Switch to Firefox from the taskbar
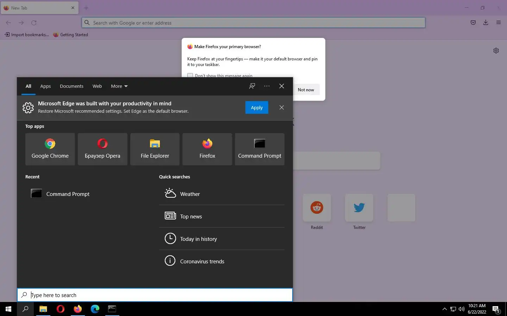Viewport: 507px width, 316px height. coord(78,309)
